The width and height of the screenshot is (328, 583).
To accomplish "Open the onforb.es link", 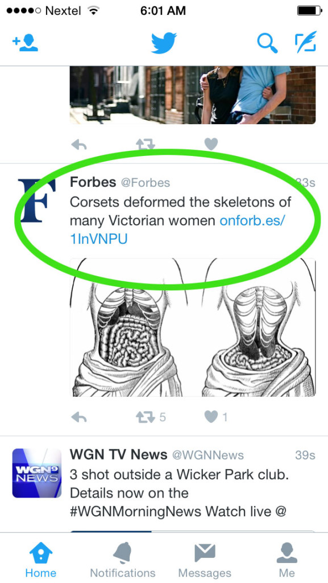I will [178, 230].
